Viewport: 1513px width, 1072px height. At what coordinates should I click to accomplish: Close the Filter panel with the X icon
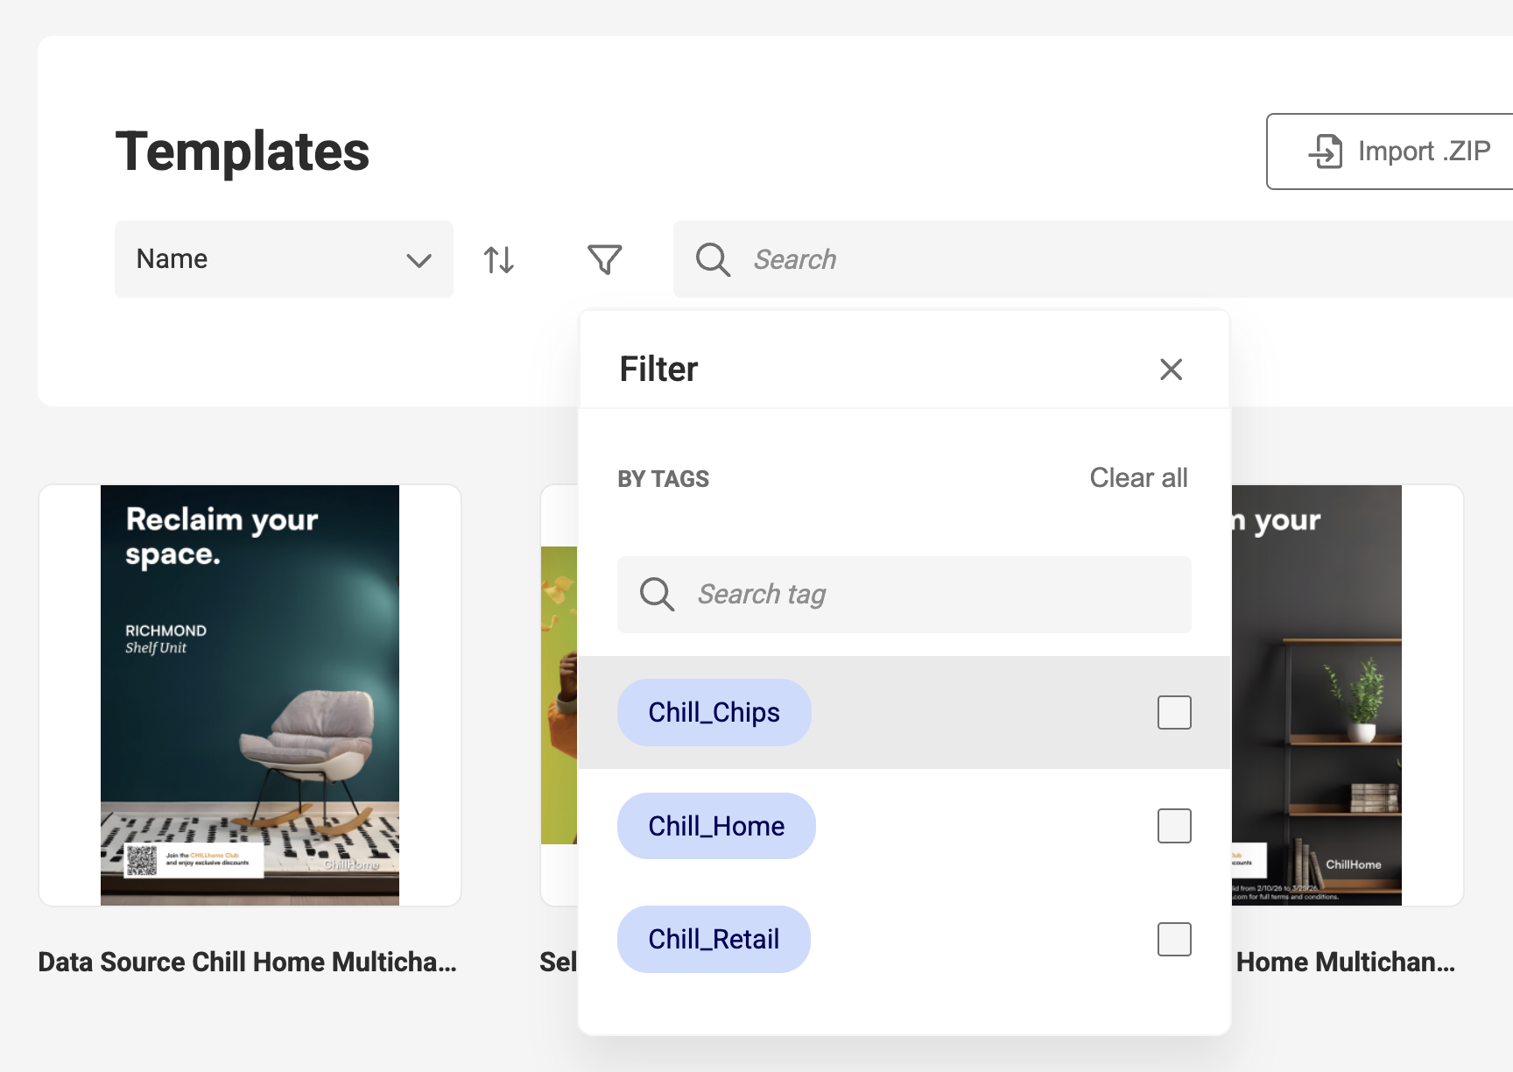point(1172,370)
